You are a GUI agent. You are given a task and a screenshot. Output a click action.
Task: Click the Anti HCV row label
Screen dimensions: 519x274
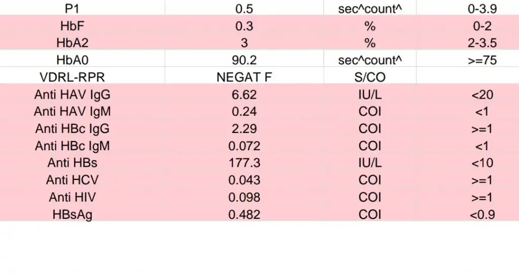pos(72,180)
